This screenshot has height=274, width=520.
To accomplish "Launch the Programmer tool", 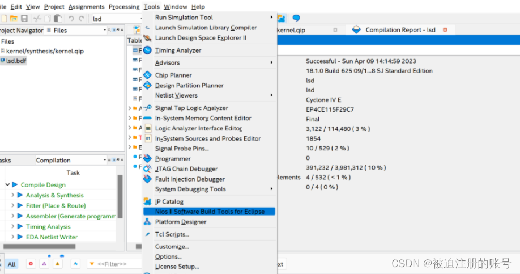I will (173, 159).
